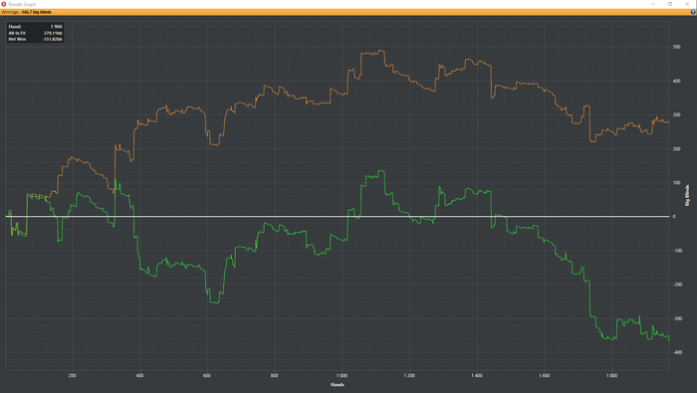Click the Net Won value -351,82bb
The width and height of the screenshot is (697, 393).
tap(53, 39)
